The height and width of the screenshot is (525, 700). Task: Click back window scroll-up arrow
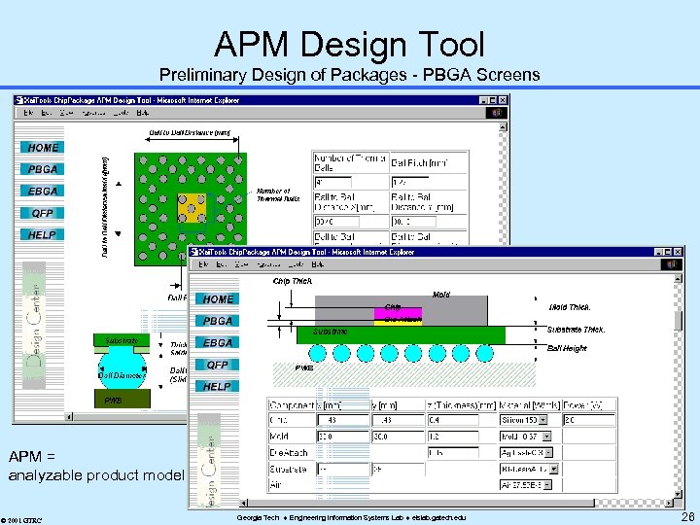click(x=504, y=127)
